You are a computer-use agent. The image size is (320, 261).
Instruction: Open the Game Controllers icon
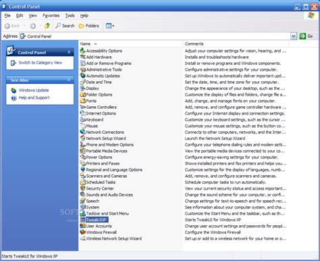pyautogui.click(x=83, y=107)
